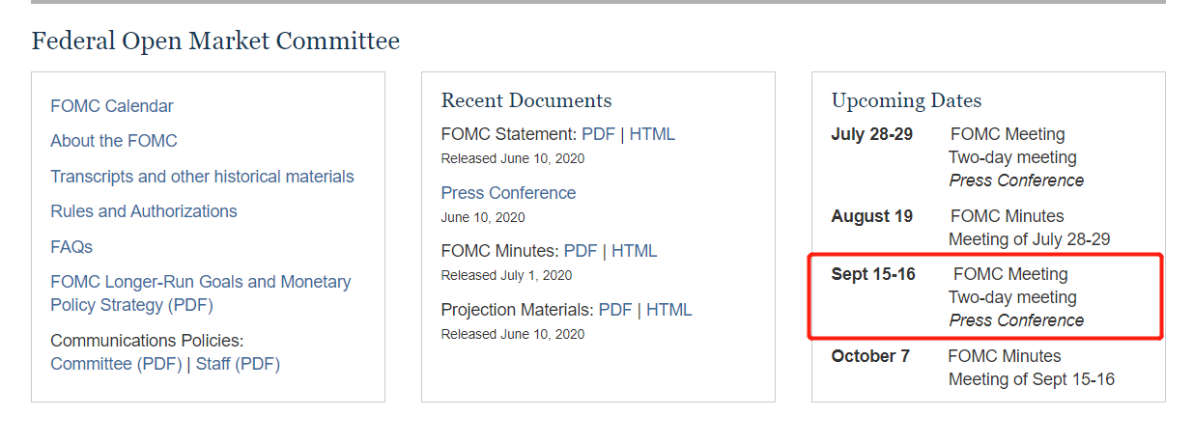Screen dimensions: 1193x444
Task: Click the About the FOMC link
Action: tap(114, 141)
